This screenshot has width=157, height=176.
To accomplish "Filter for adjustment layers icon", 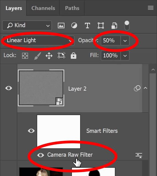I will pyautogui.click(x=74, y=26).
